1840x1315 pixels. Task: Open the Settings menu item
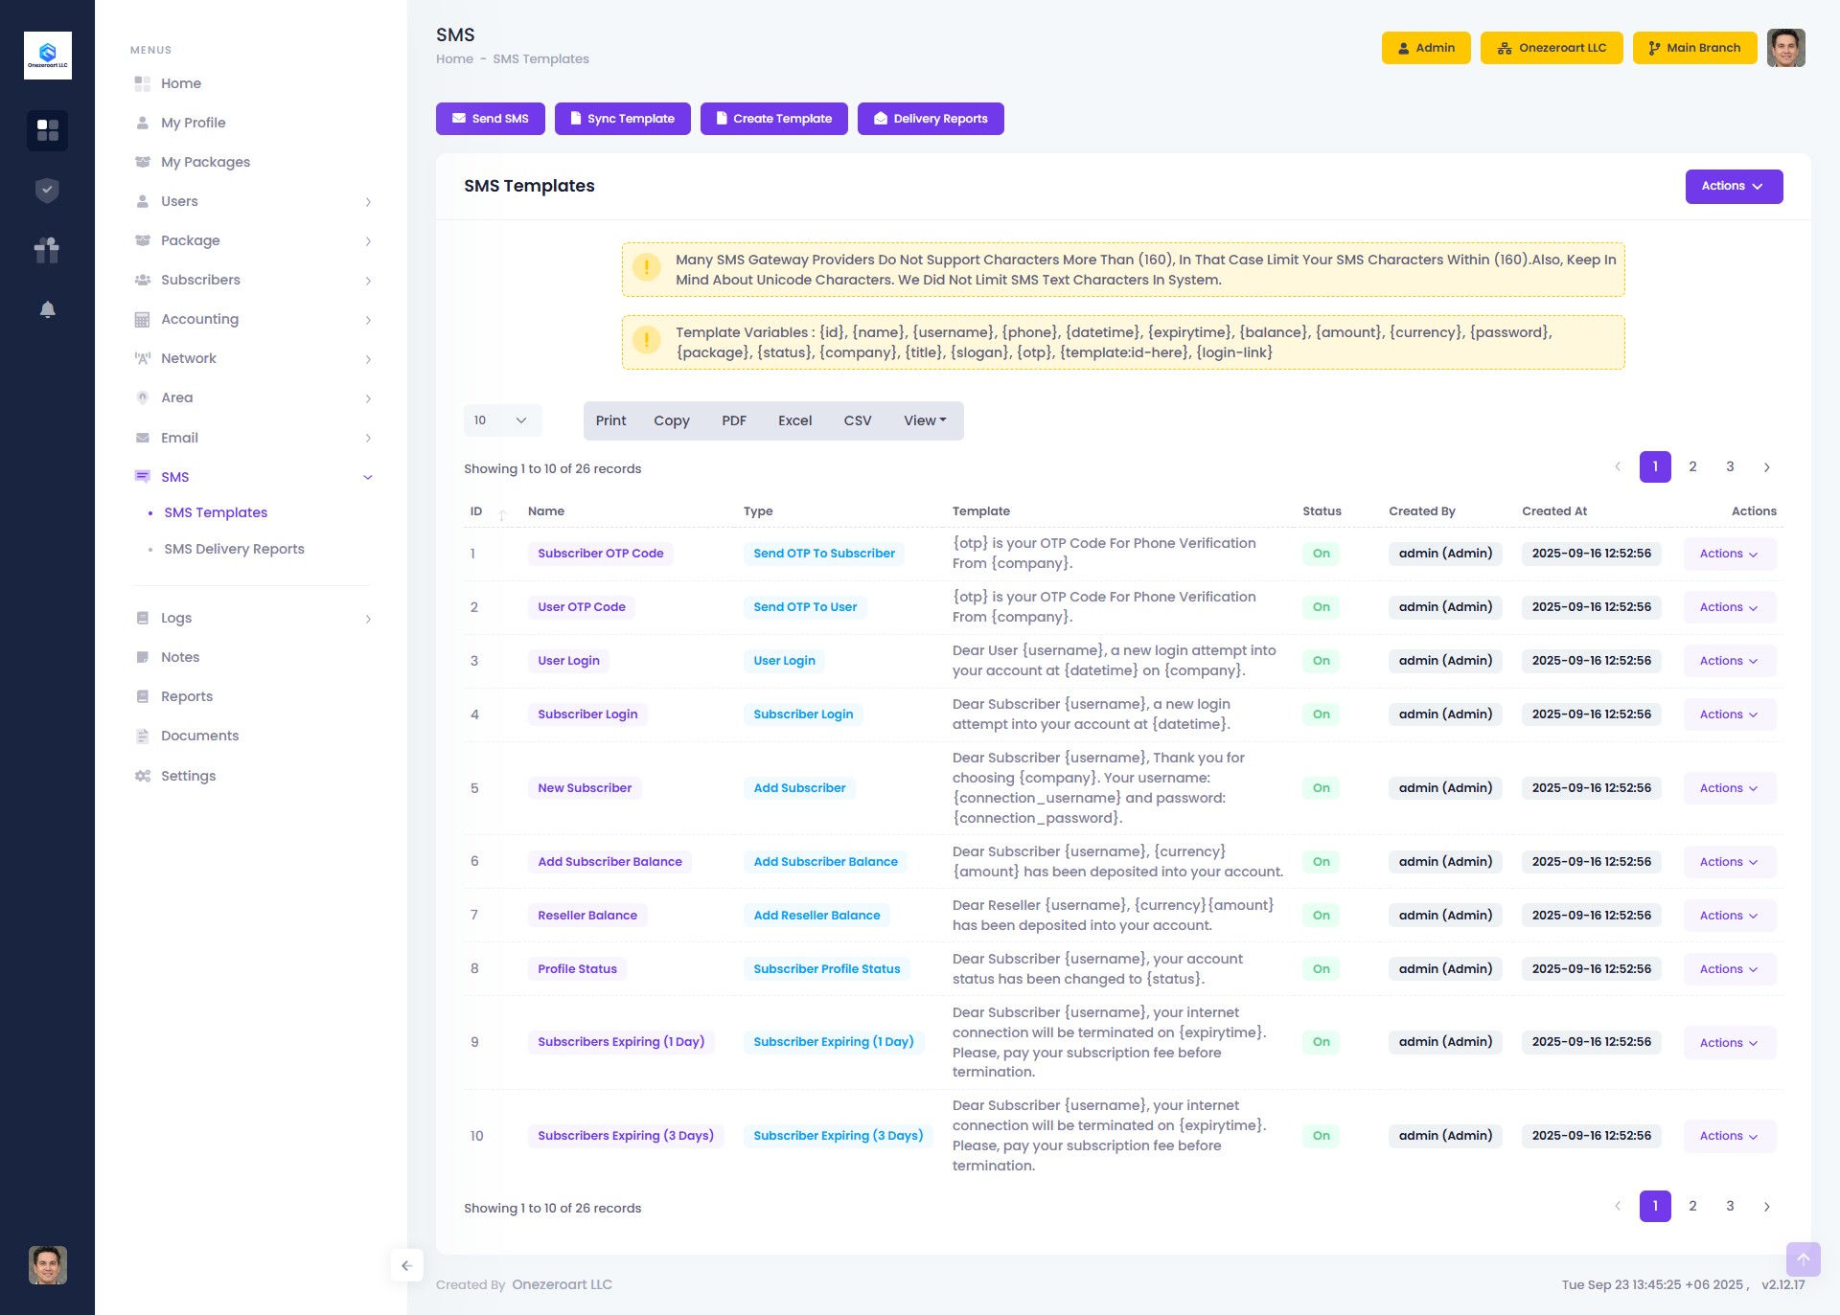188,776
